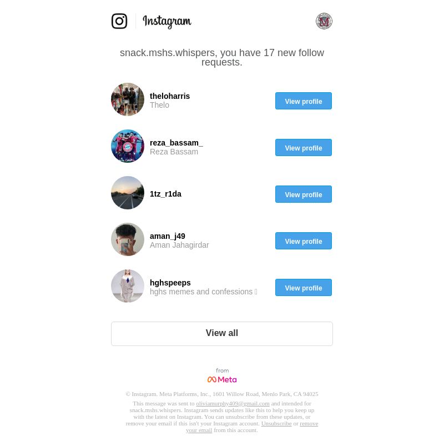Screen dimensions: 444x446
Task: Click the Instagram wordmark logo
Action: coord(167,21)
